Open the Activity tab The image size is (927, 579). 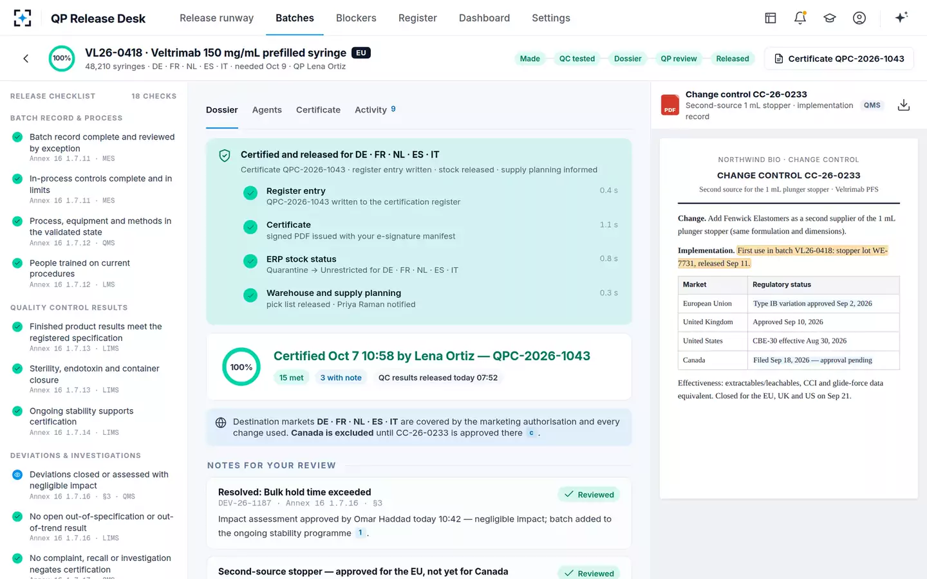pos(375,110)
